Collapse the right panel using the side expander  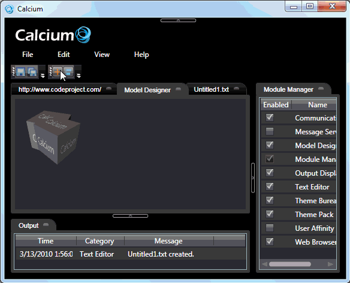253,178
